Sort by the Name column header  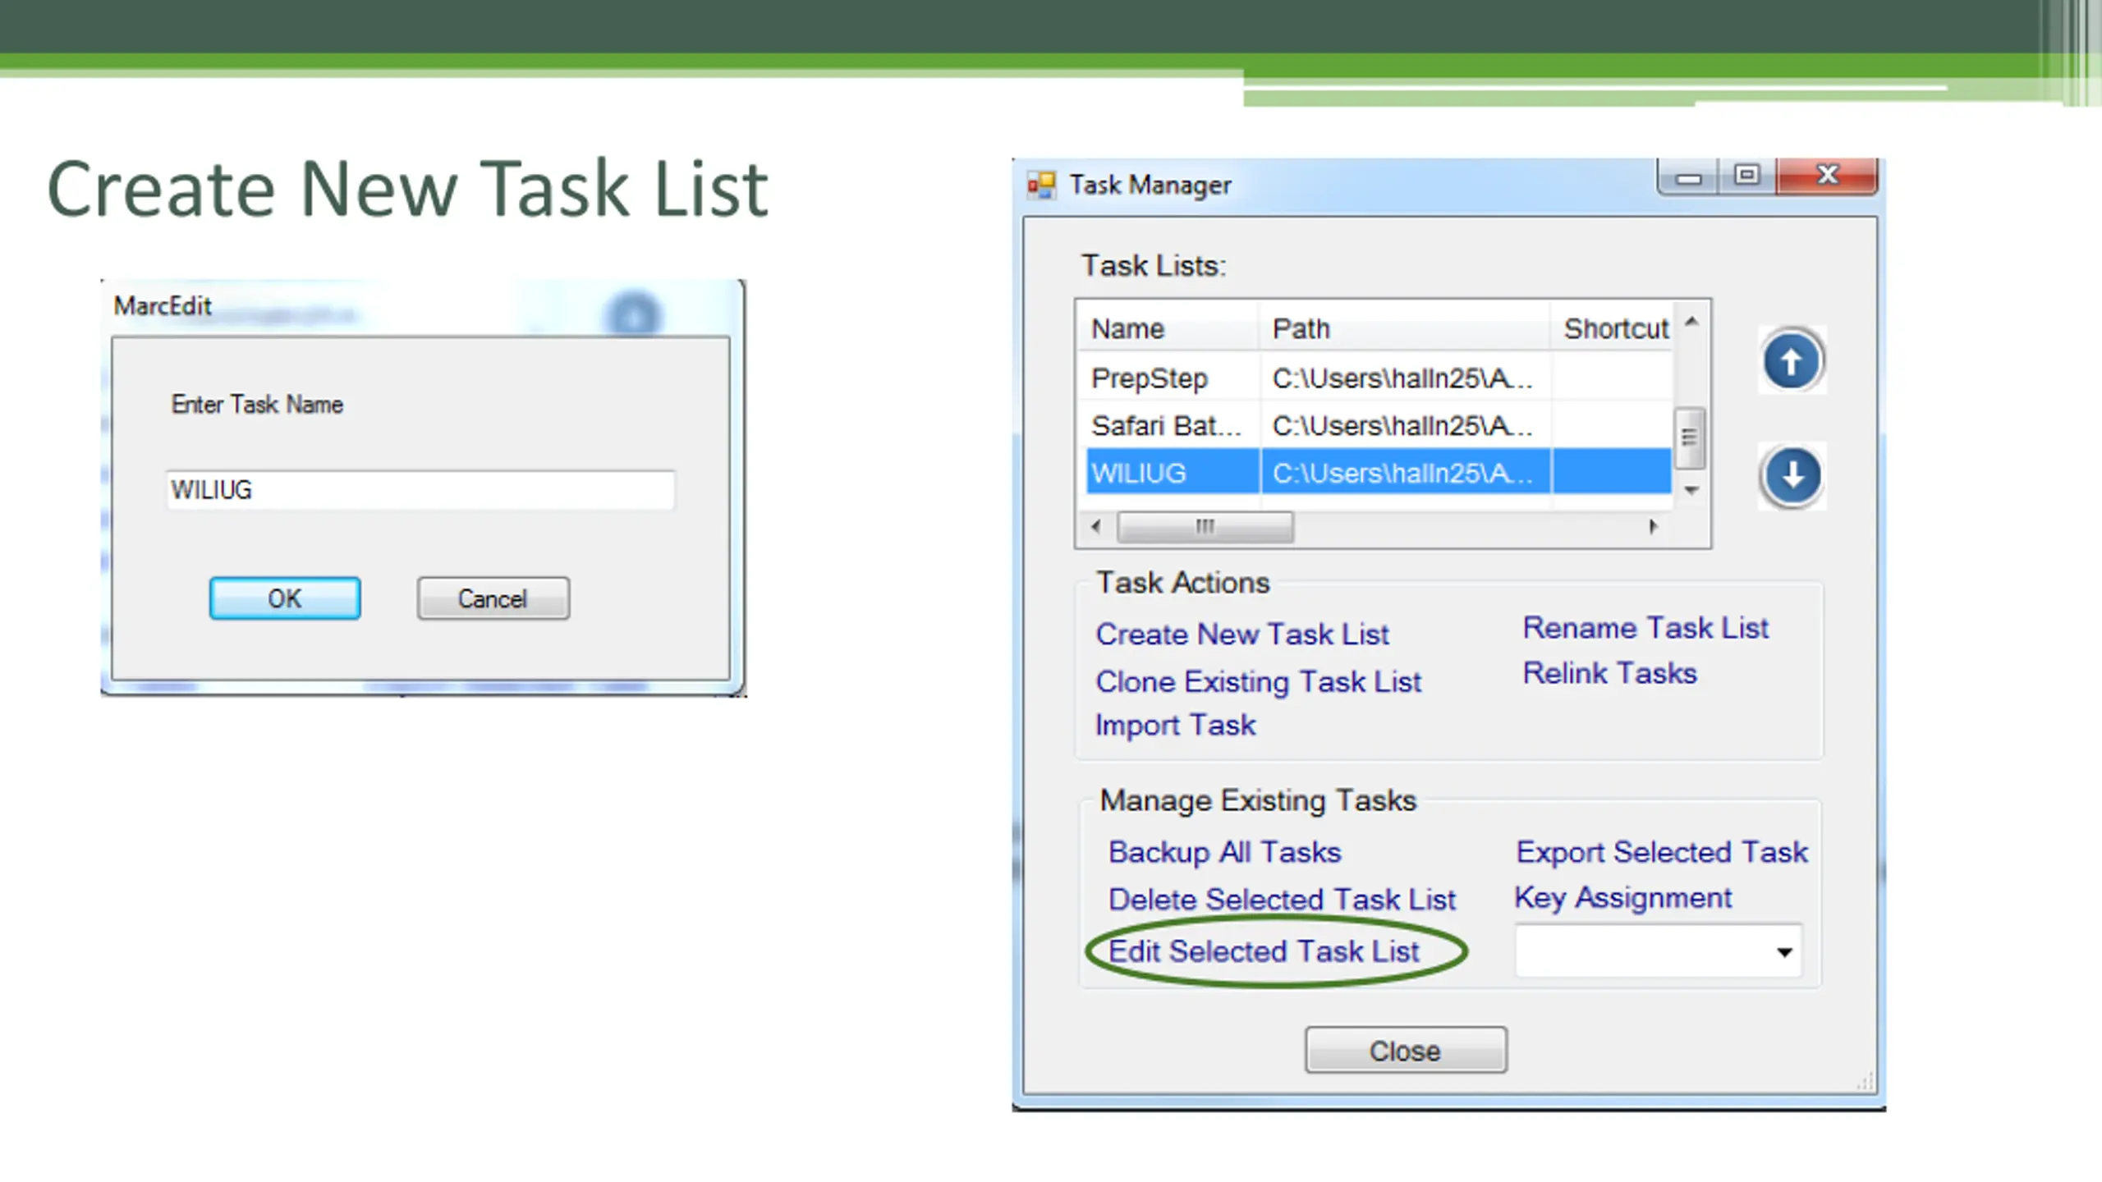click(x=1168, y=328)
